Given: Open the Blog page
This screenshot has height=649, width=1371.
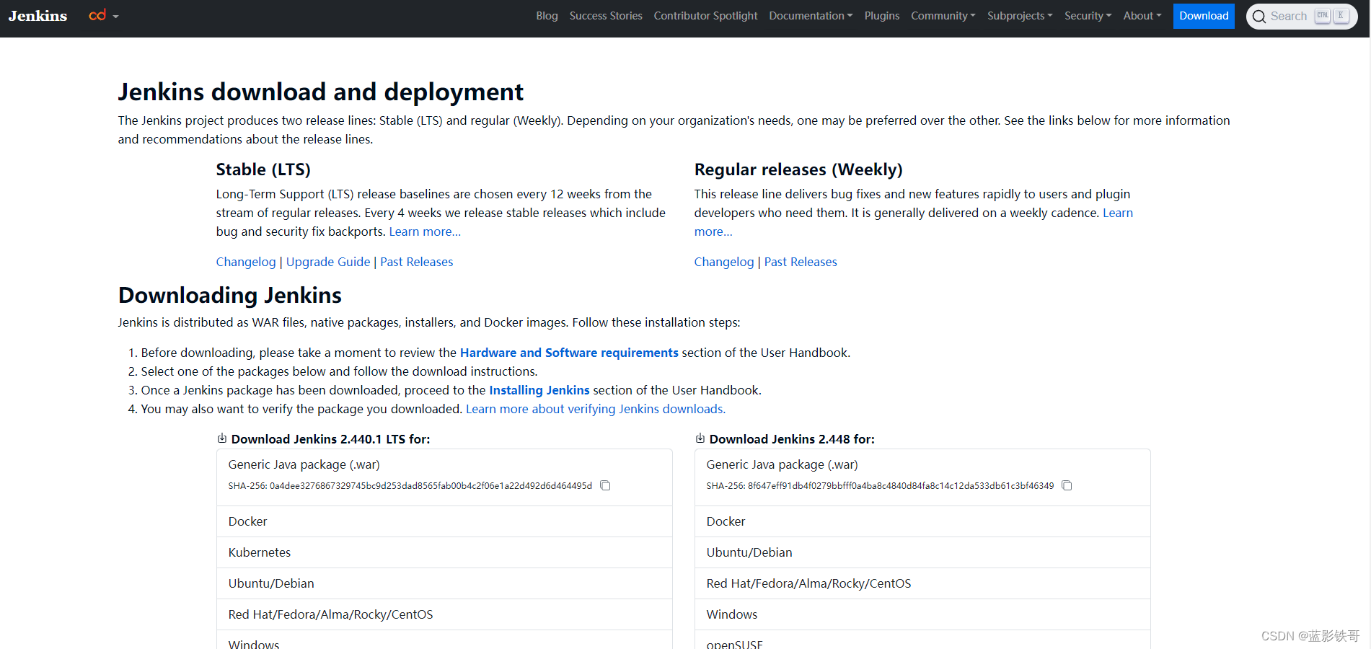Looking at the screenshot, I should pyautogui.click(x=547, y=16).
